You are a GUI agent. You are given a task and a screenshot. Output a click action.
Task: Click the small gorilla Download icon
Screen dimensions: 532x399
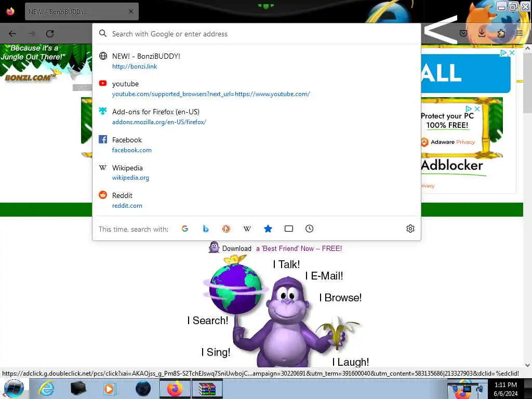[214, 247]
